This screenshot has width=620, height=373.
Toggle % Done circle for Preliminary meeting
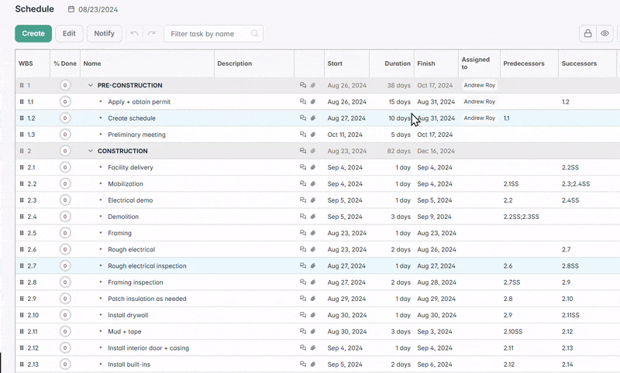(65, 135)
